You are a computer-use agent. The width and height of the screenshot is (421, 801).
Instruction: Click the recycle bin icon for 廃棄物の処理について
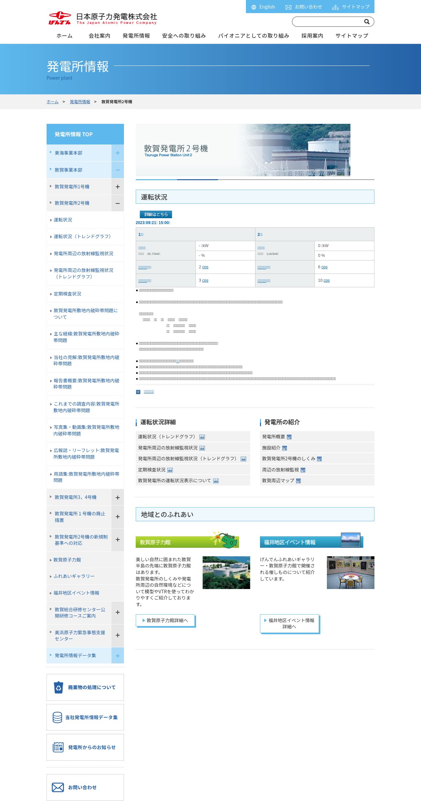(x=58, y=687)
